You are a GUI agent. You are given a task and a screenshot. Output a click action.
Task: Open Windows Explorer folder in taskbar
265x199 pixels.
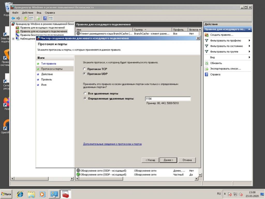tap(31, 194)
